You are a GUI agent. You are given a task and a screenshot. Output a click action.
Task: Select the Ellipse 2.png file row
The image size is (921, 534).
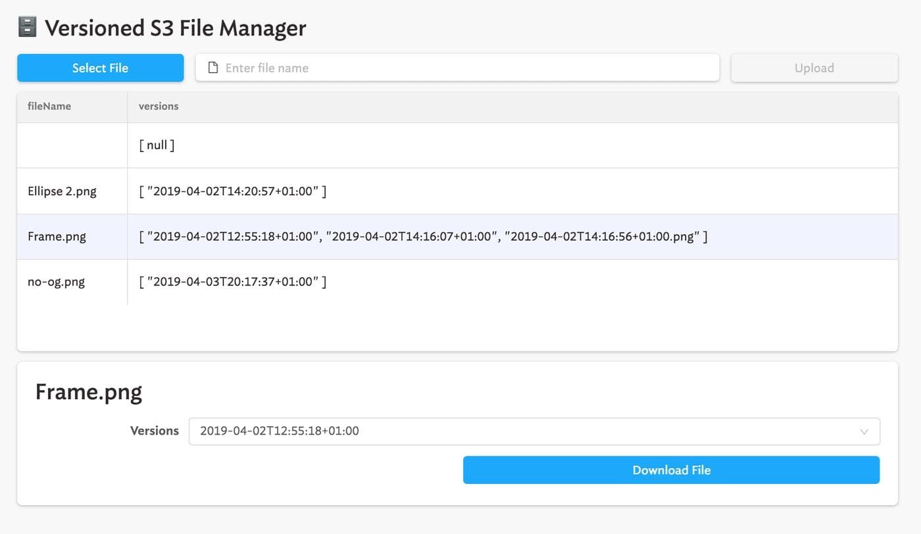click(x=62, y=191)
